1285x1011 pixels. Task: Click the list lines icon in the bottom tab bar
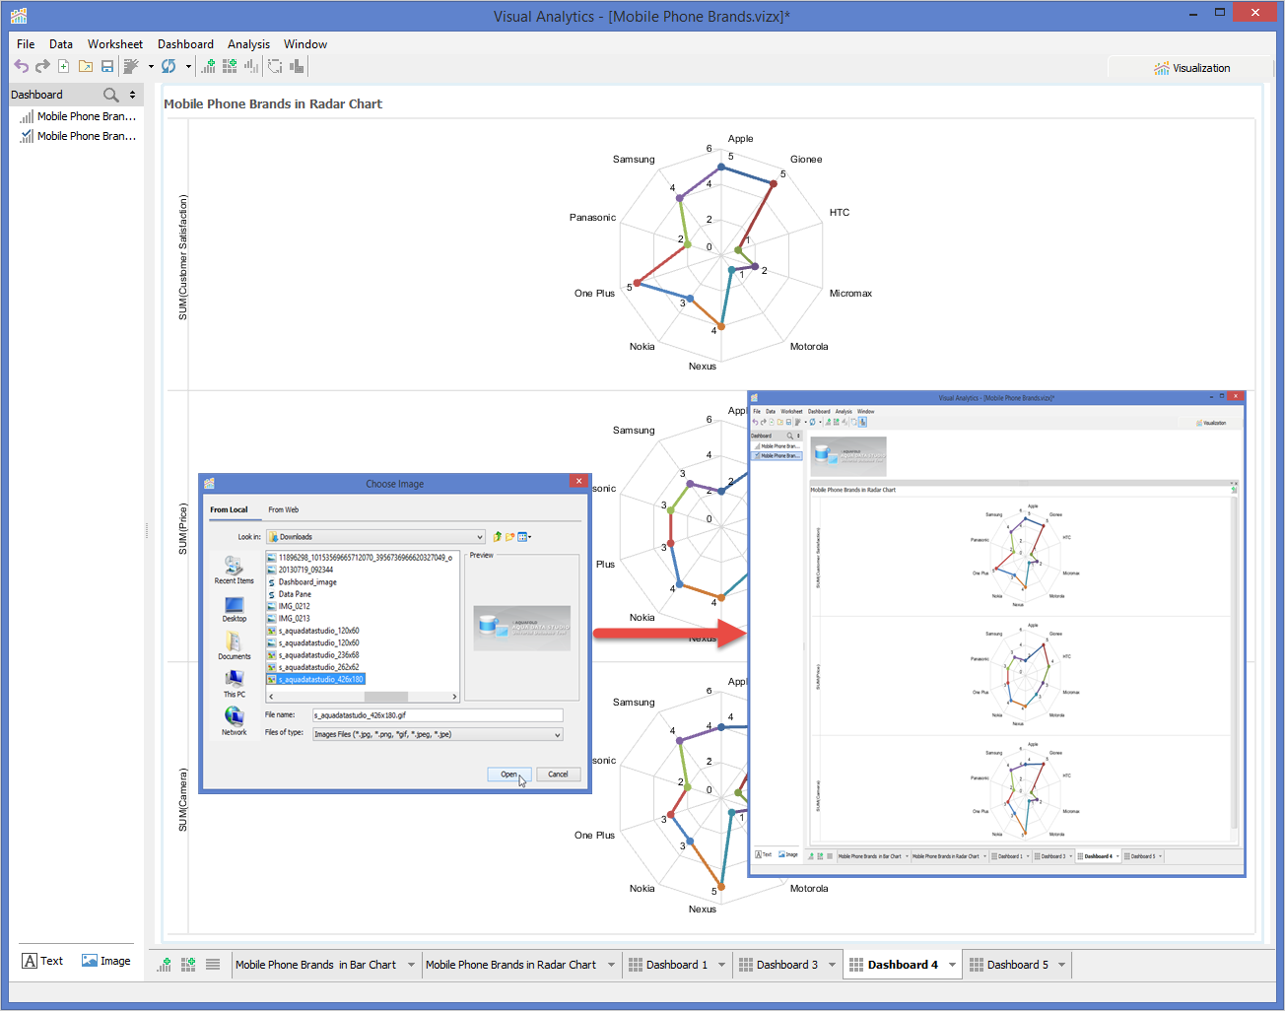point(213,965)
